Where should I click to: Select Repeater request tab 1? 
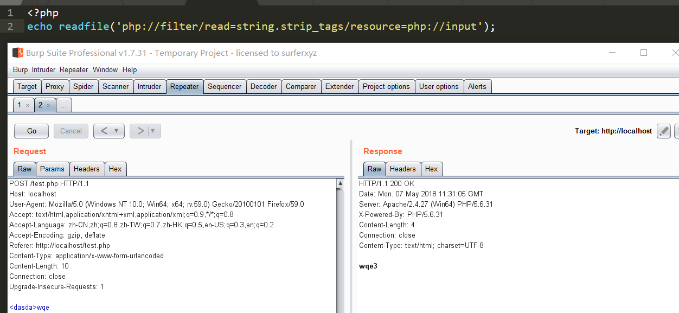pos(20,105)
